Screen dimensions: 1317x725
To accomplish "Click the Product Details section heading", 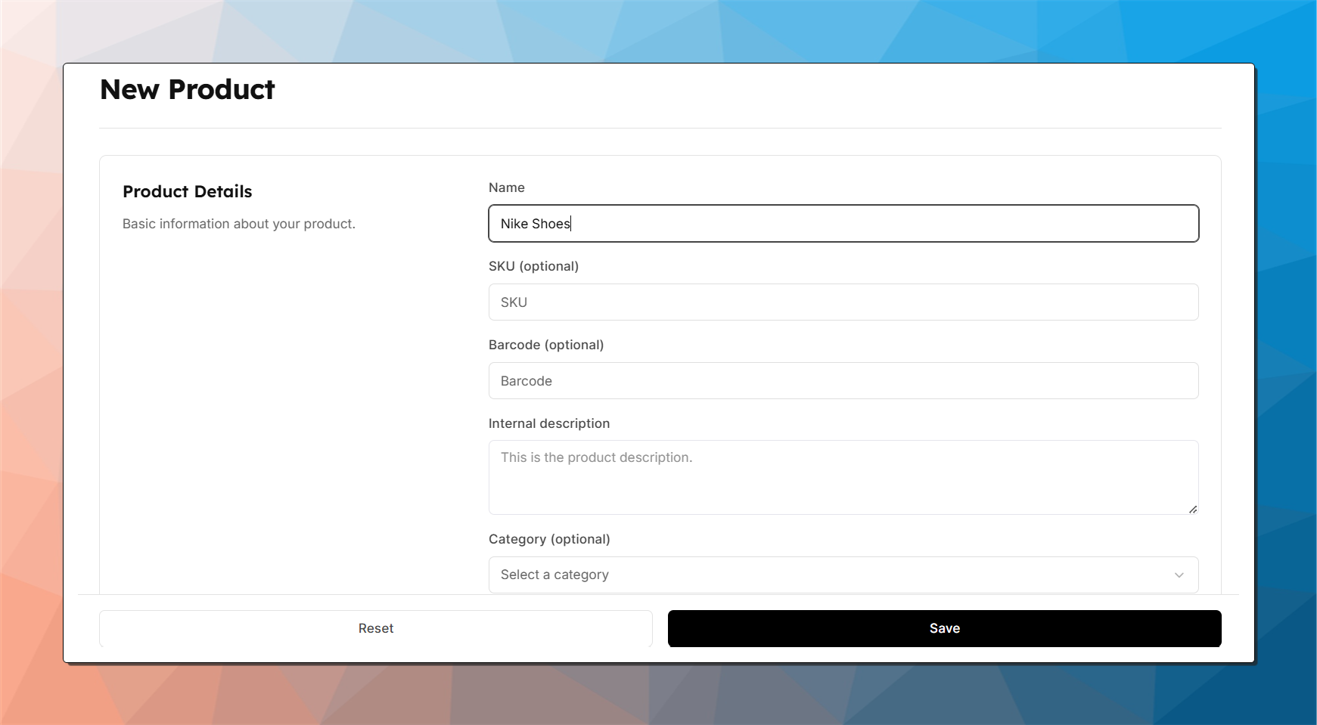I will (187, 192).
